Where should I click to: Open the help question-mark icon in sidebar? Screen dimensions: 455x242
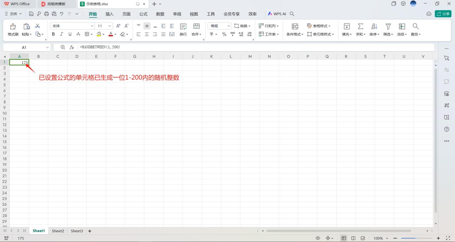(447, 129)
